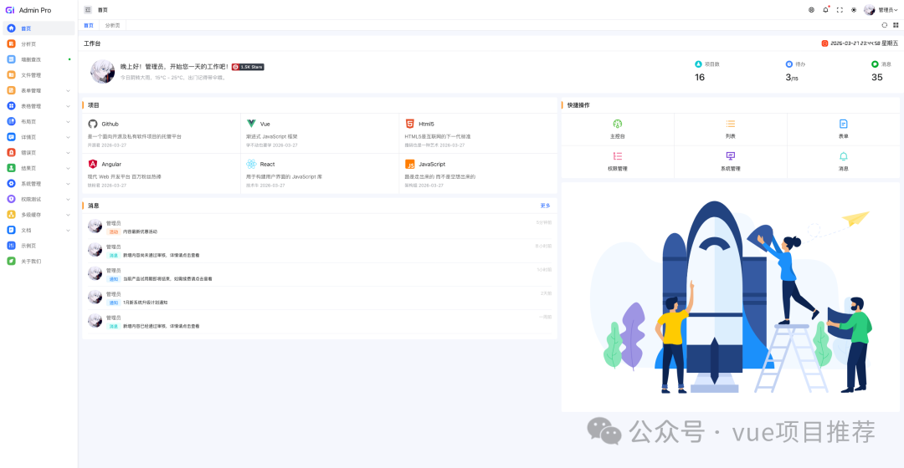904x468 pixels.
Task: Click the Html5 project logo
Action: point(410,124)
